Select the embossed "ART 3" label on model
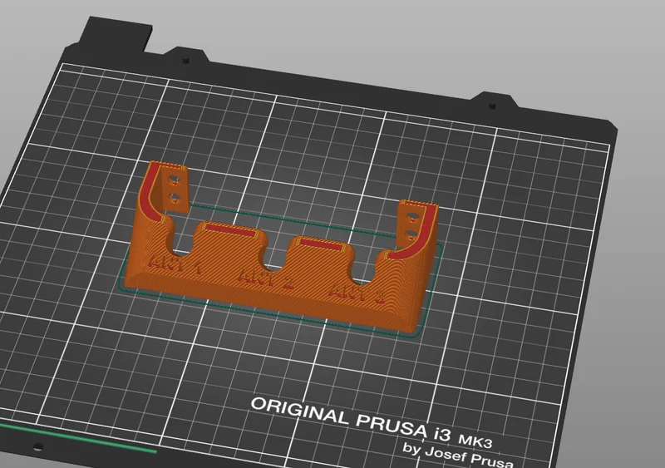The height and width of the screenshot is (468, 665). pyautogui.click(x=357, y=294)
